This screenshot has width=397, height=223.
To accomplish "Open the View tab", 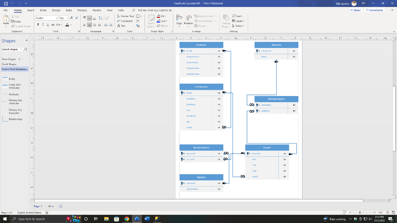I will [x=110, y=10].
